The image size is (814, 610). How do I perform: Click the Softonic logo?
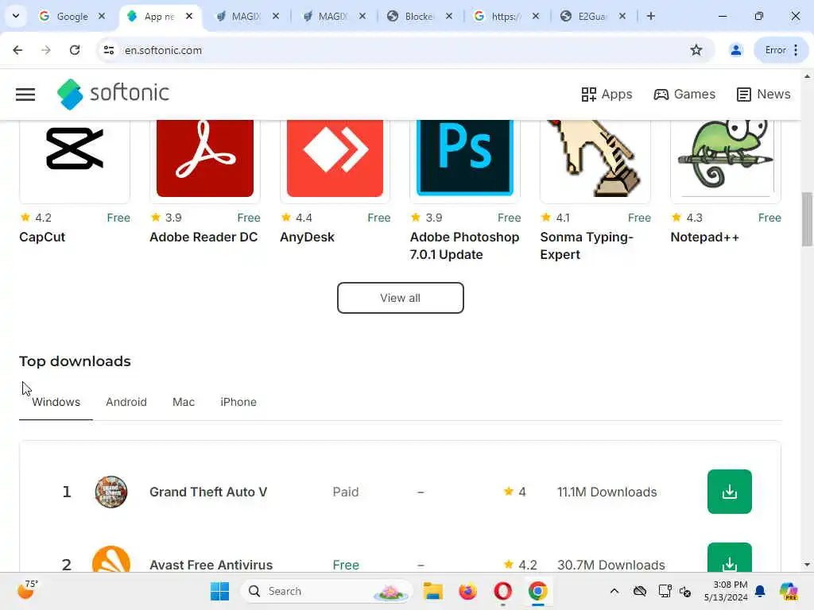[113, 94]
